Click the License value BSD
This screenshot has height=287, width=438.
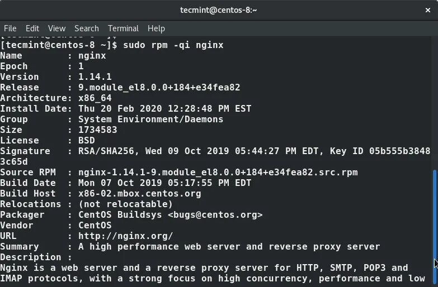point(86,141)
